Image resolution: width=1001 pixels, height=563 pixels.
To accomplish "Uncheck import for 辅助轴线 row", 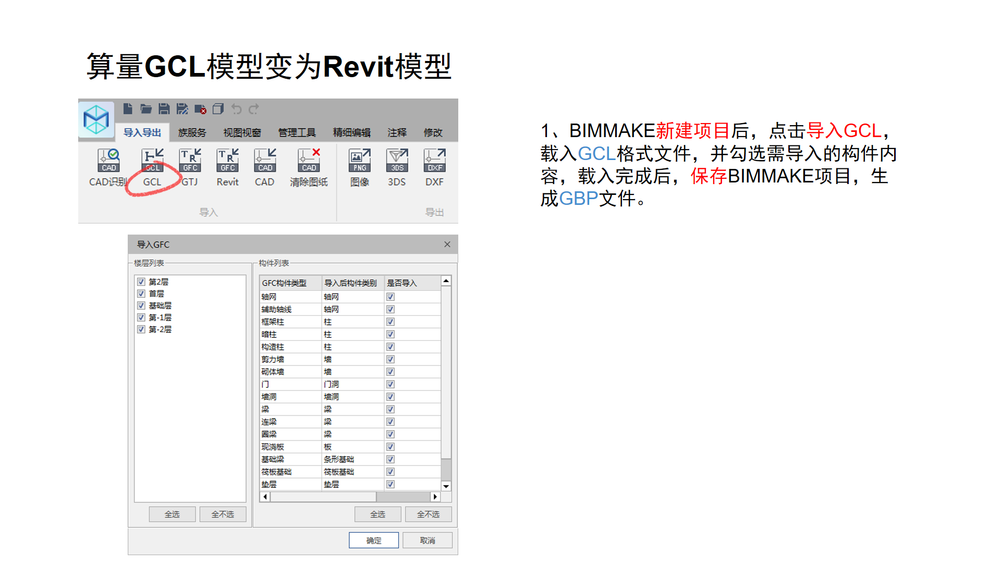I will click(390, 309).
